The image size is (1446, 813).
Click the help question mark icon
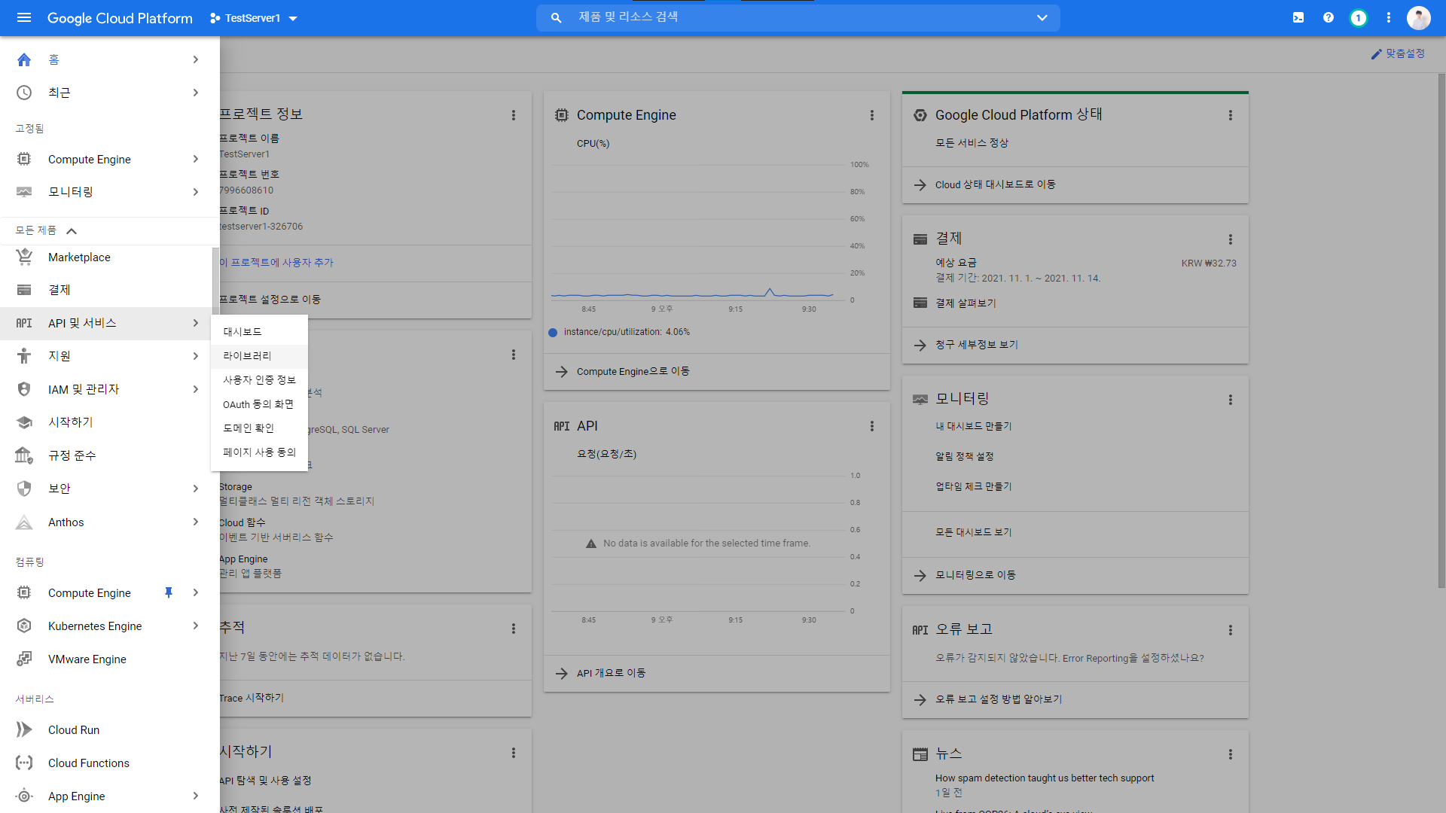[x=1329, y=17]
